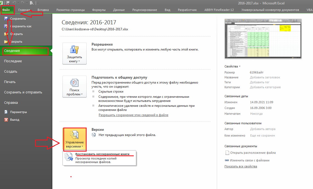This screenshot has height=189, width=313.
Task: Click the Добавить автора field
Action: pos(263,129)
